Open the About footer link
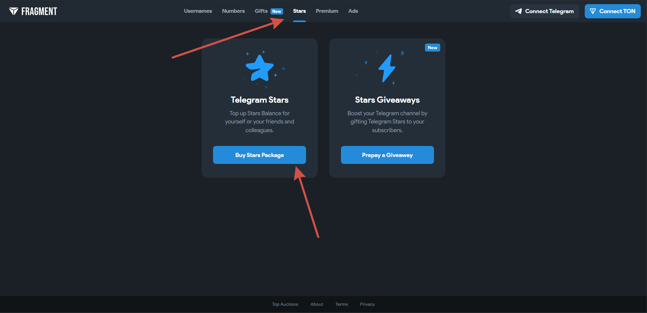The image size is (647, 313). [317, 304]
